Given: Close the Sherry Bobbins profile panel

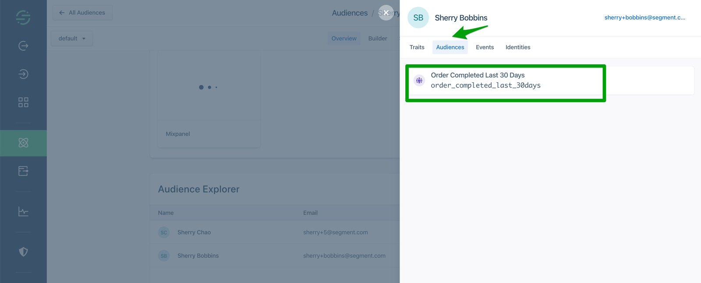Looking at the screenshot, I should [386, 13].
